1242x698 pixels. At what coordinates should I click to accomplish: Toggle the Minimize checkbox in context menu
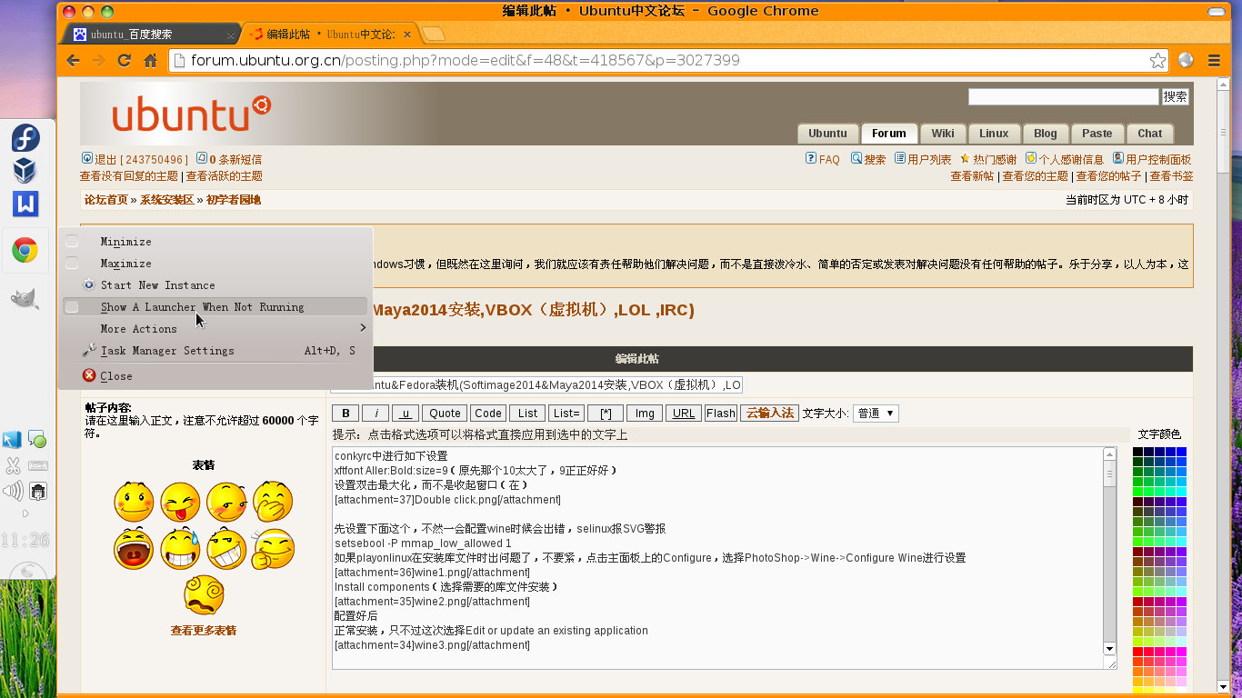(72, 241)
